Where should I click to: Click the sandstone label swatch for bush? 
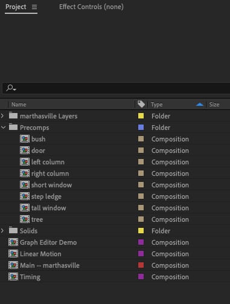coord(141,139)
